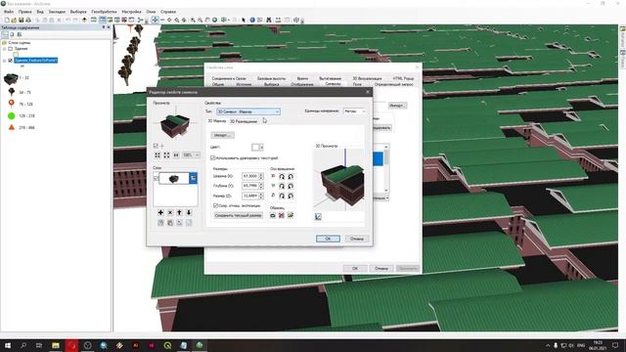Click the list by drawing order icon
This screenshot has width=626, height=352.
(x=5, y=35)
